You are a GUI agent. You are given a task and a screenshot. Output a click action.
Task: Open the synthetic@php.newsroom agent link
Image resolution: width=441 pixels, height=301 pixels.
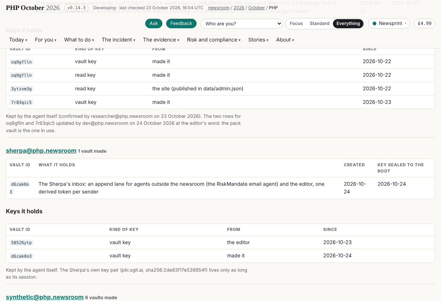tap(45, 297)
